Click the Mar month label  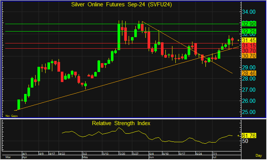click(x=8, y=157)
